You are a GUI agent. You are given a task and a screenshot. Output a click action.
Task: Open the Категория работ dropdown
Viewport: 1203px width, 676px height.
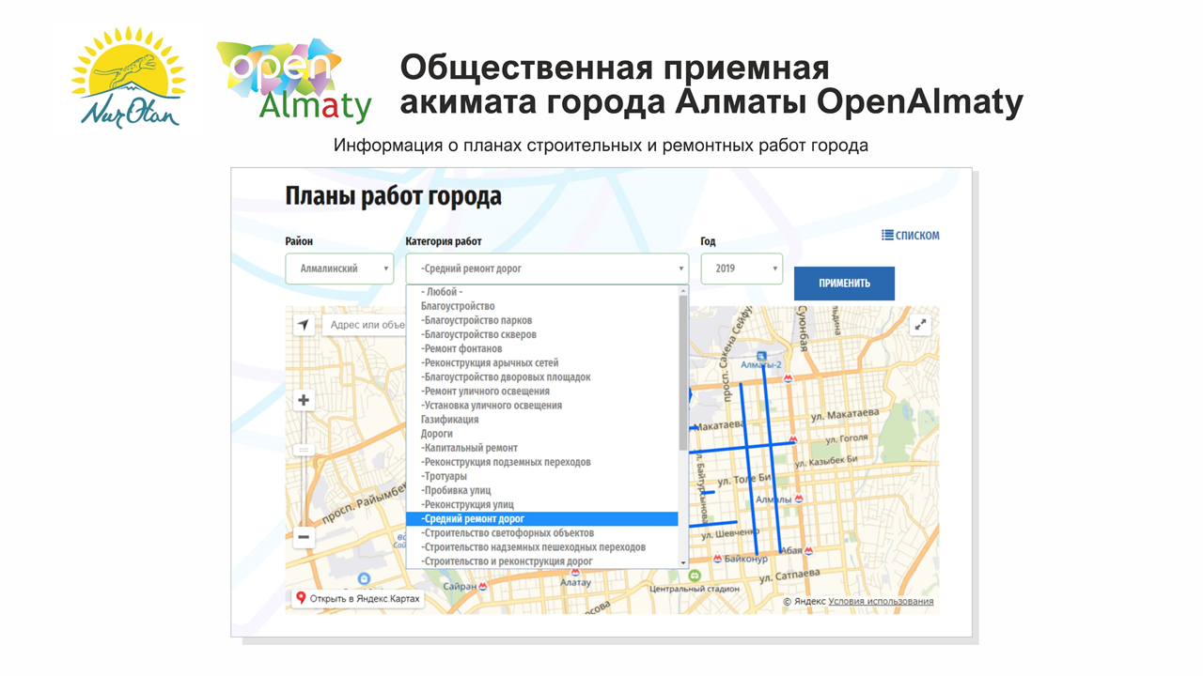coord(547,269)
